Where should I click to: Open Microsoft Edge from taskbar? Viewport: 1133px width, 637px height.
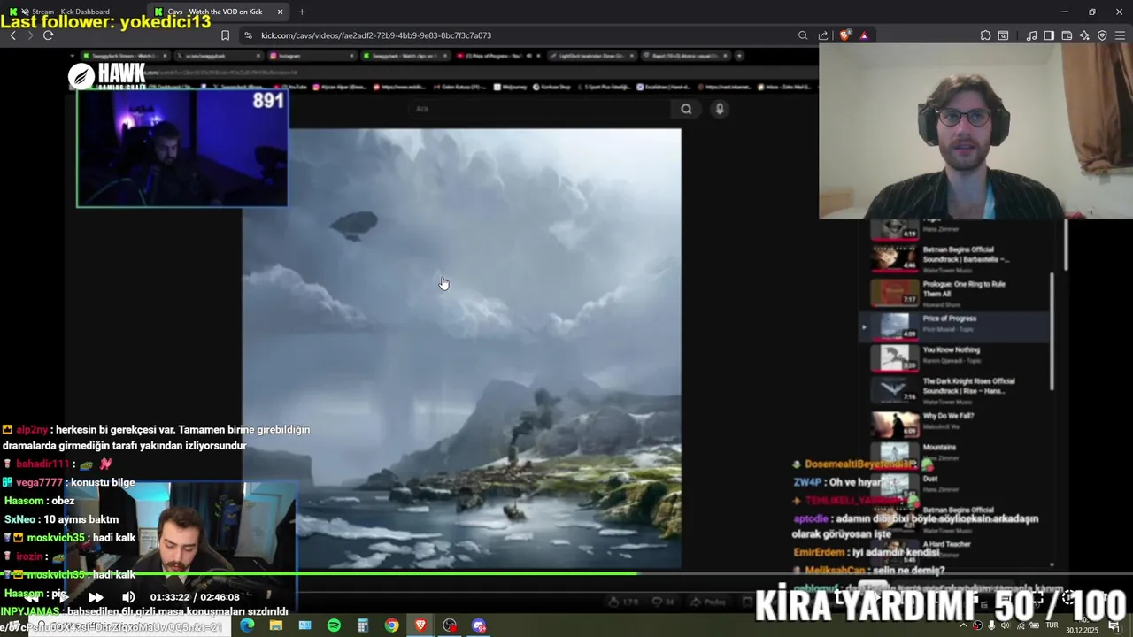pos(247,625)
